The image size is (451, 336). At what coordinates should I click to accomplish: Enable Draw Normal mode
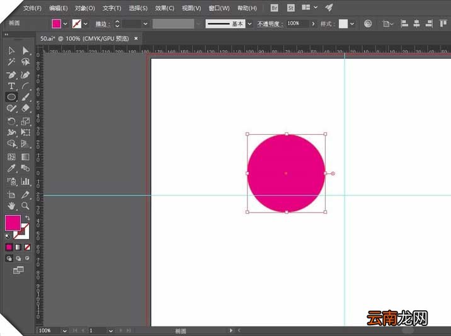coord(9,258)
